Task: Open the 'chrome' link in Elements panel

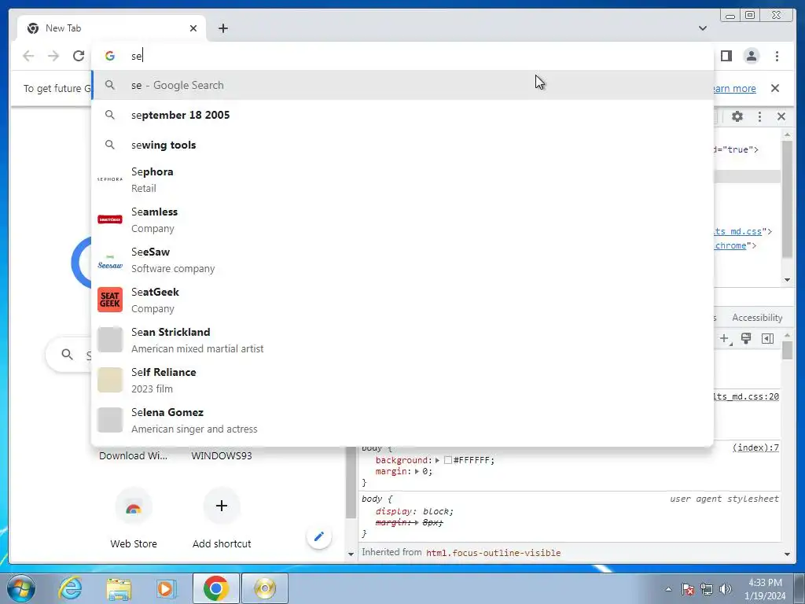Action: coord(730,245)
